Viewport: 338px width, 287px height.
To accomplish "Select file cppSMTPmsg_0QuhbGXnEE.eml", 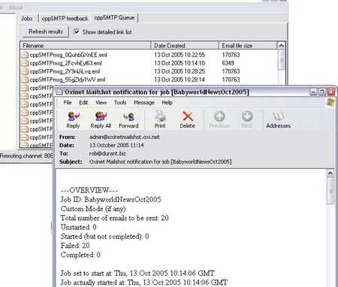I will click(x=68, y=55).
